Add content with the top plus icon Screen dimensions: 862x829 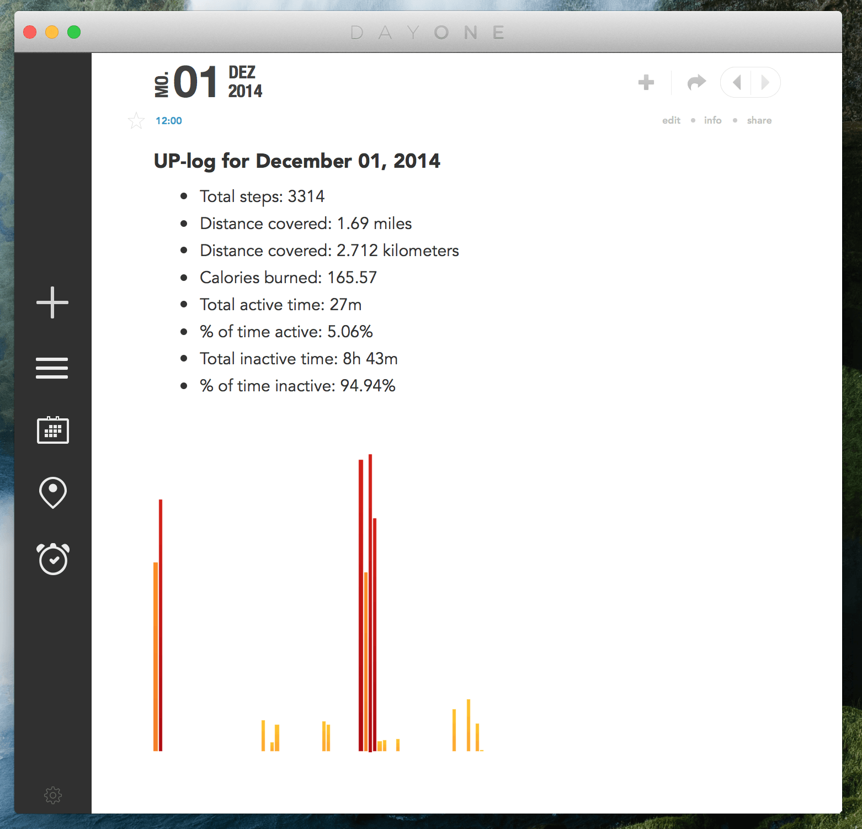click(646, 82)
